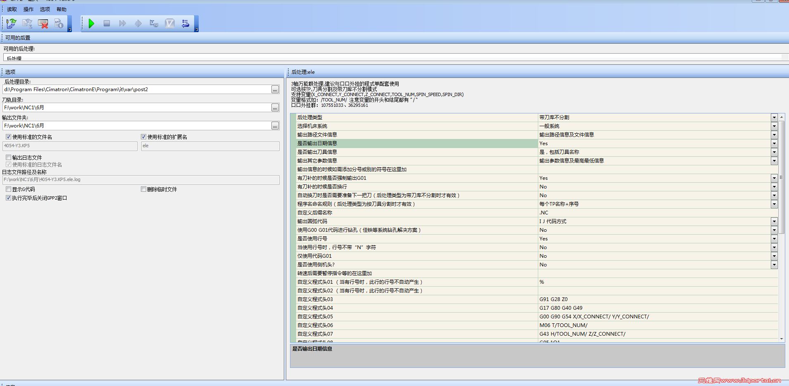Viewport: 789px width, 386px height.
Task: Select the 自定义程式头01 row label
Action: [417, 282]
